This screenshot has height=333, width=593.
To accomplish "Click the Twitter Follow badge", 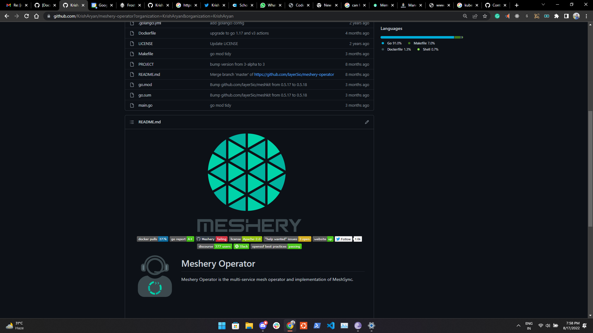I will point(343,239).
